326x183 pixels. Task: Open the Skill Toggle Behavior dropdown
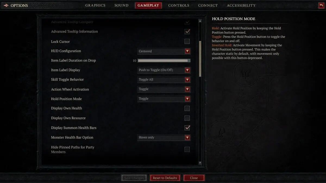coord(187,80)
